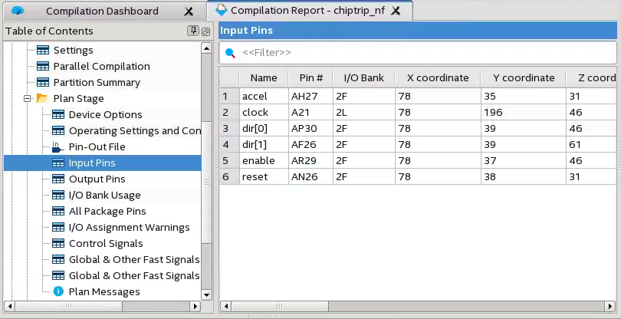
Task: Collapse the Plan Stage tree node
Action: coord(28,98)
